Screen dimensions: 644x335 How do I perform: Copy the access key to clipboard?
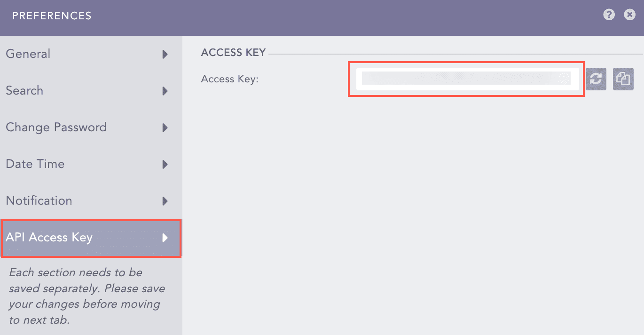(x=623, y=79)
